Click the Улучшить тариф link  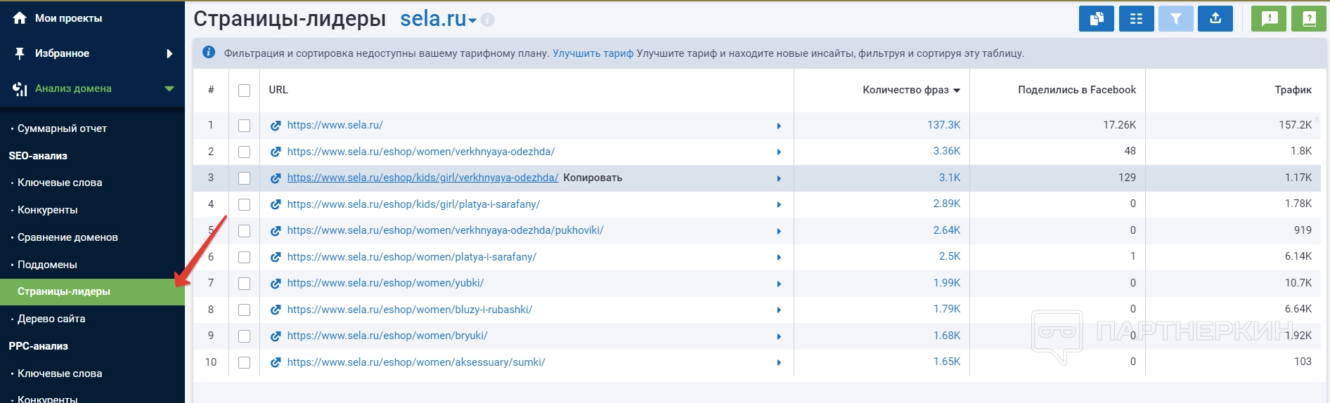(x=593, y=53)
